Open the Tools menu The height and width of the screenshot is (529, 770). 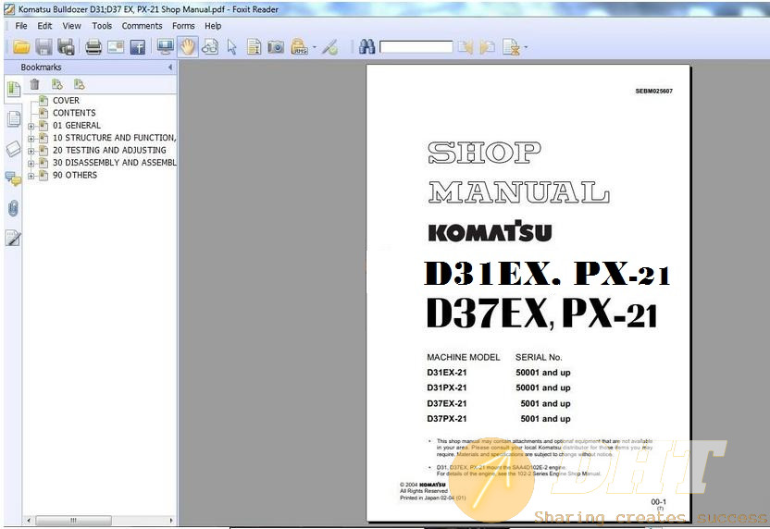coord(102,26)
